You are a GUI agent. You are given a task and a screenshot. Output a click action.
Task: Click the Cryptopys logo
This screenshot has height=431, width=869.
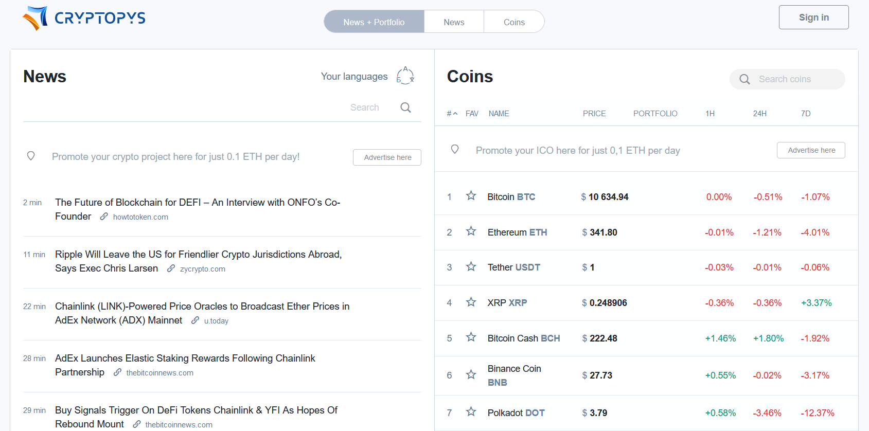[84, 19]
